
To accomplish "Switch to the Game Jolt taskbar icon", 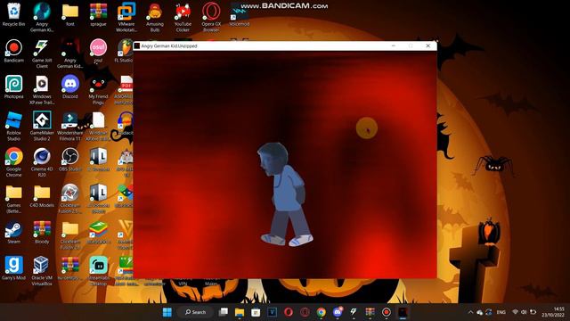I will click(x=354, y=312).
